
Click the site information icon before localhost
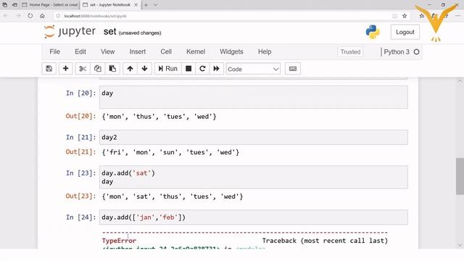pyautogui.click(x=58, y=16)
